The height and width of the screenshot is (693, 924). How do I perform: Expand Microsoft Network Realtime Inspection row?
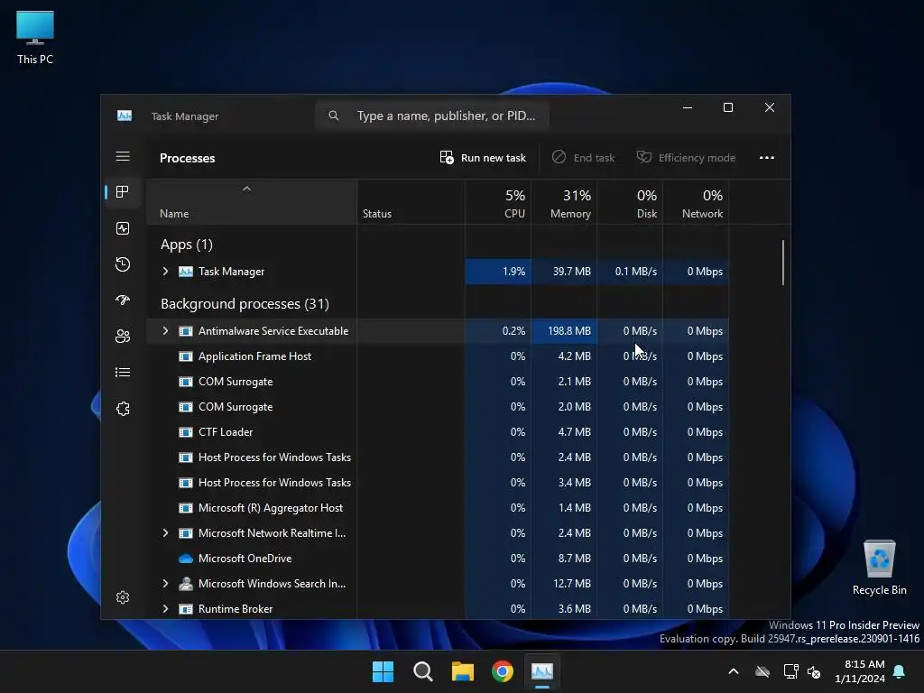pos(166,532)
